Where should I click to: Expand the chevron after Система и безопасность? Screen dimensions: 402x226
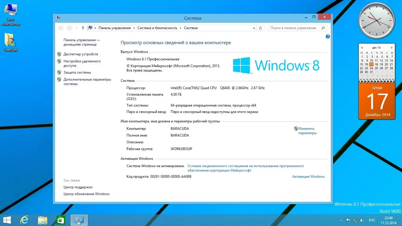pos(181,28)
